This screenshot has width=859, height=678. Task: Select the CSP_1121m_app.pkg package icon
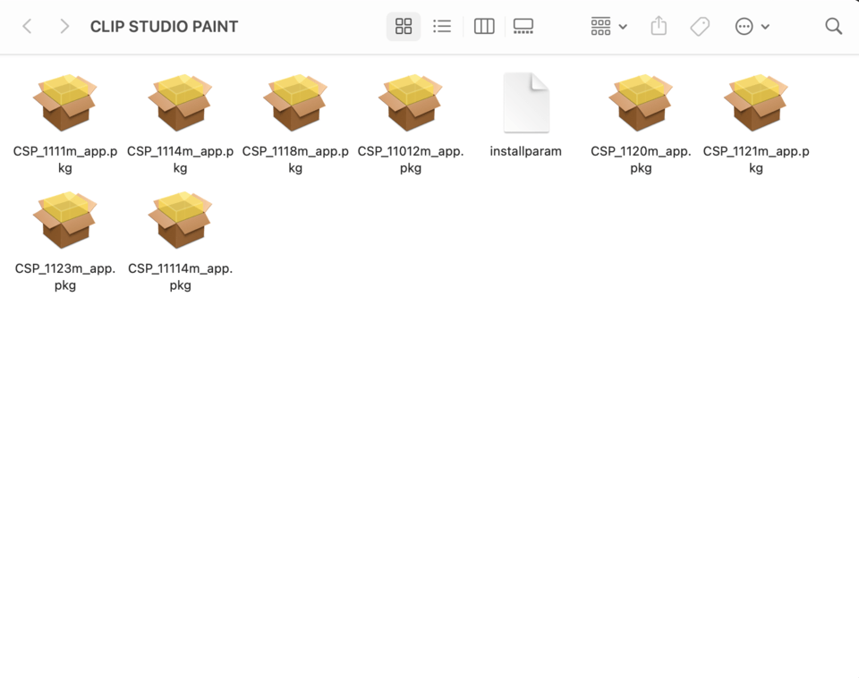click(756, 103)
